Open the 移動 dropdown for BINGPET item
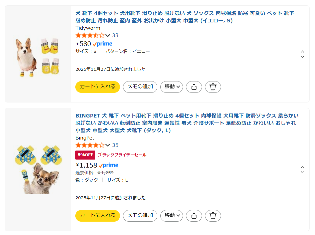This screenshot has width=315, height=235. (172, 216)
